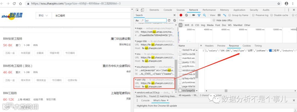
Task: Open the Performance tab
Action: pyautogui.click(x=209, y=10)
